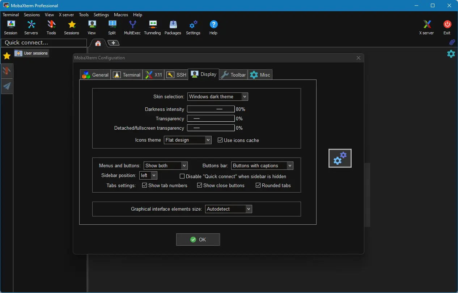This screenshot has height=293, width=458.
Task: Switch to the Toolbar tab
Action: click(x=233, y=75)
